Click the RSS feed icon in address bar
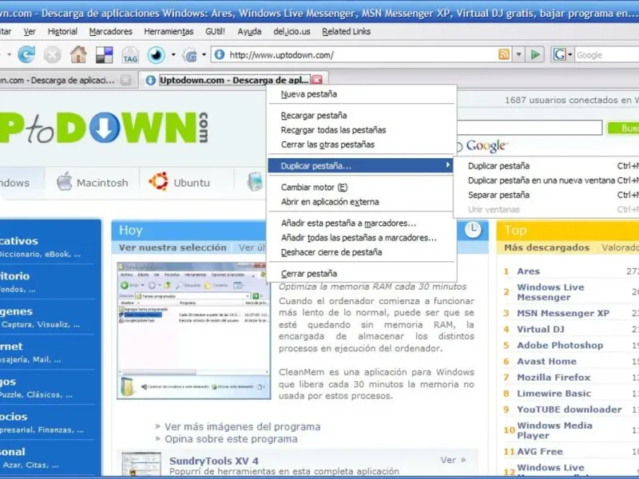This screenshot has width=639, height=479. click(x=504, y=54)
